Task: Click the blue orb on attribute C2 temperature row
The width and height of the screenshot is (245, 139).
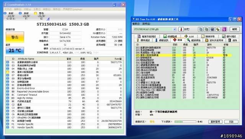Action: click(8, 104)
